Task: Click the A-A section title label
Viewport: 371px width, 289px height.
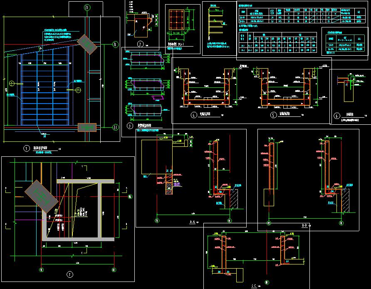Action: tap(193, 222)
